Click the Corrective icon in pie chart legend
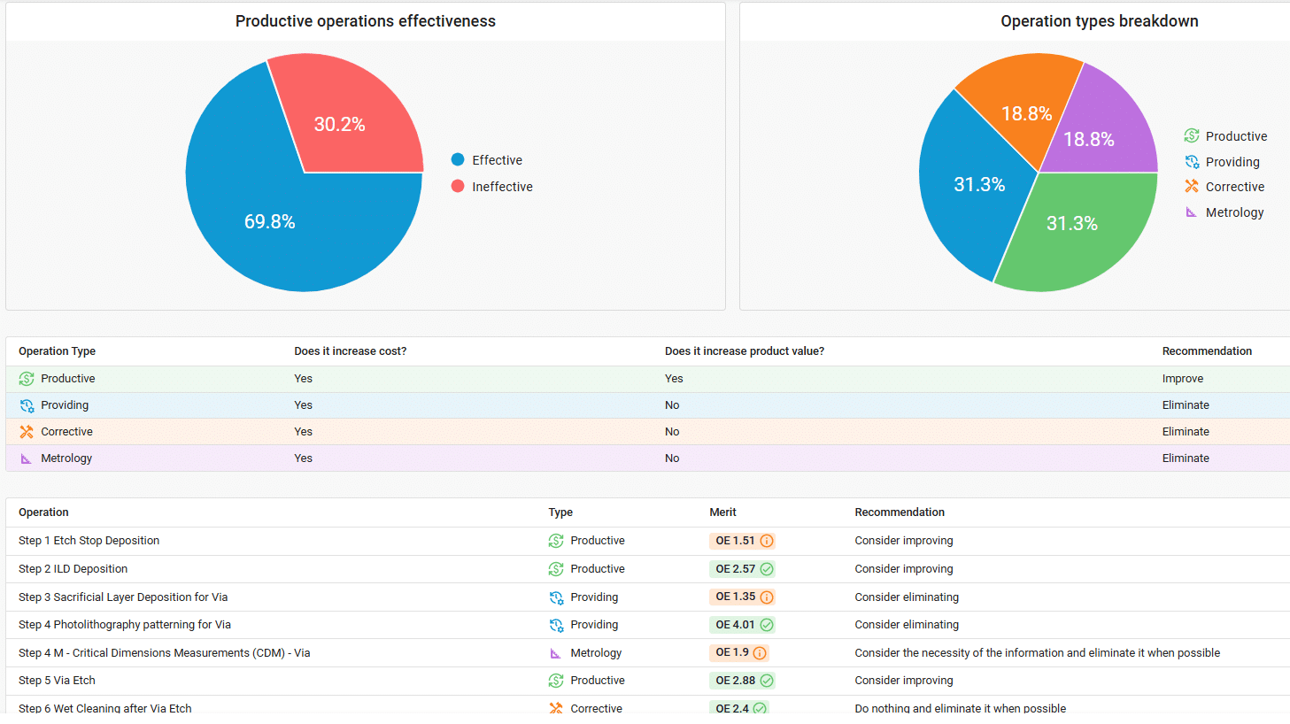Image resolution: width=1290 pixels, height=724 pixels. tap(1192, 186)
